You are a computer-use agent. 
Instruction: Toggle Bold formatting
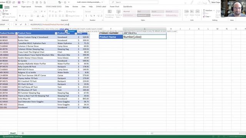[20, 16]
